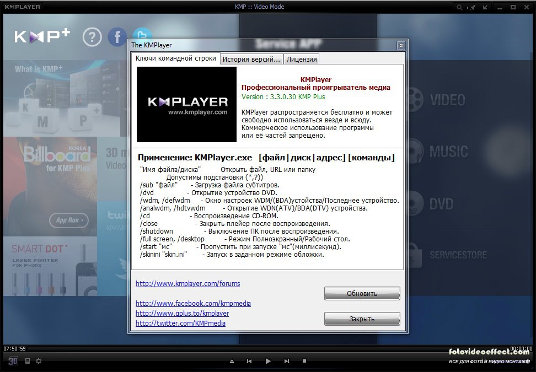
Task: Click the previous track button
Action: (x=249, y=361)
